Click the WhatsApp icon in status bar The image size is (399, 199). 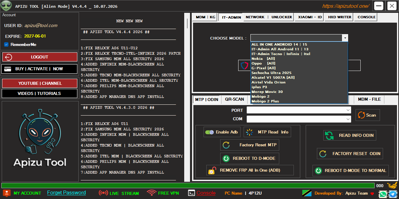pos(383,194)
